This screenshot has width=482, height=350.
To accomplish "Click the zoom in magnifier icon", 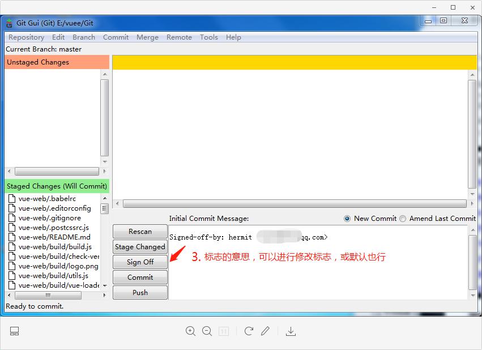I will pyautogui.click(x=190, y=331).
